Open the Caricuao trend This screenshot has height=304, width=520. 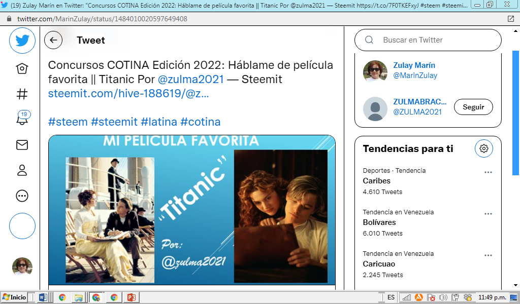379,264
